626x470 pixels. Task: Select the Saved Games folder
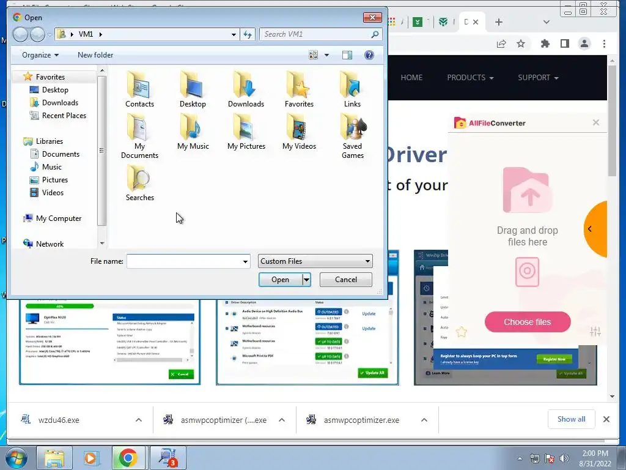pyautogui.click(x=353, y=136)
